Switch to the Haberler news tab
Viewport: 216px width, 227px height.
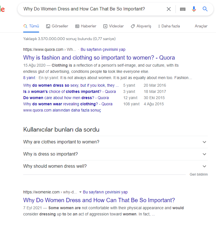(86, 26)
